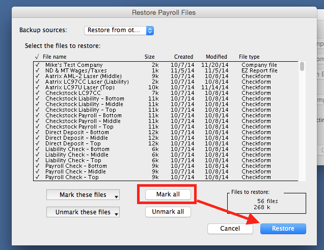Click the File type column header
The height and width of the screenshot is (250, 324).
tap(249, 57)
